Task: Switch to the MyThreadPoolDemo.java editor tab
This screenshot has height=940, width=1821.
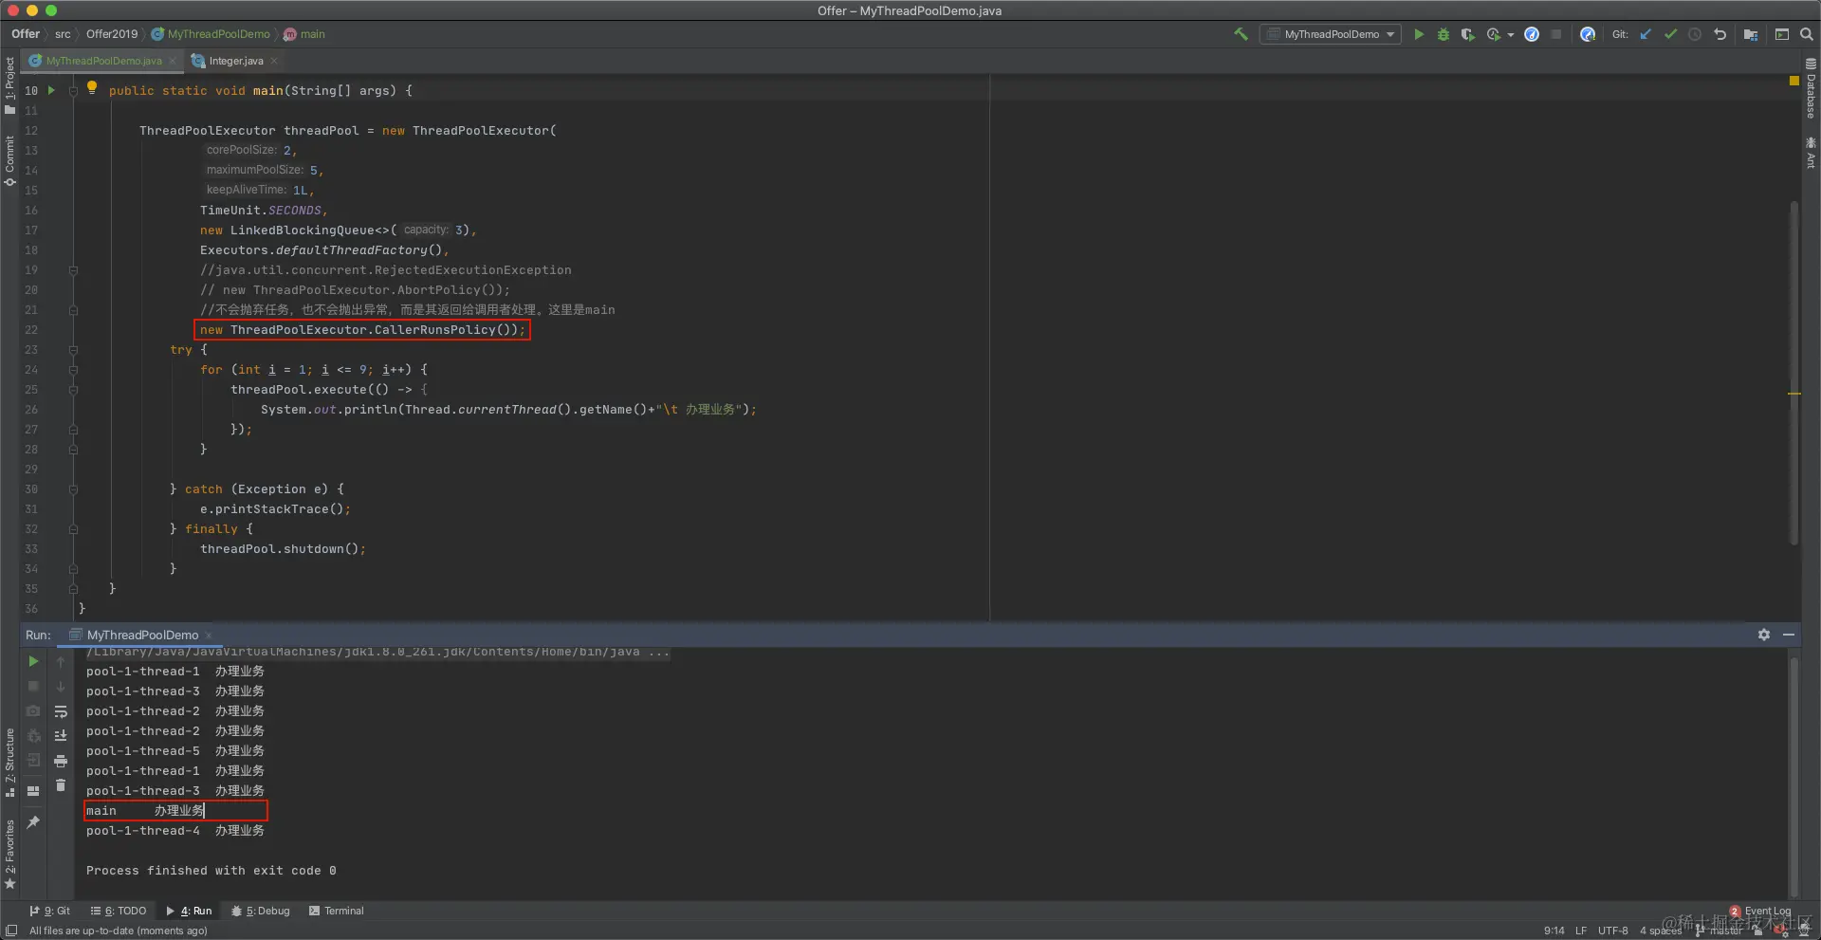Action: click(102, 61)
